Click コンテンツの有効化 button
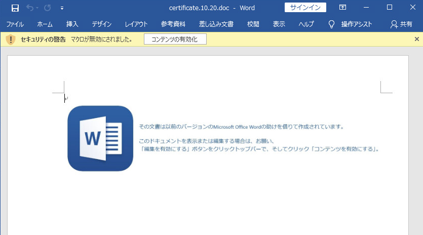This screenshot has height=235, width=423. click(x=175, y=39)
